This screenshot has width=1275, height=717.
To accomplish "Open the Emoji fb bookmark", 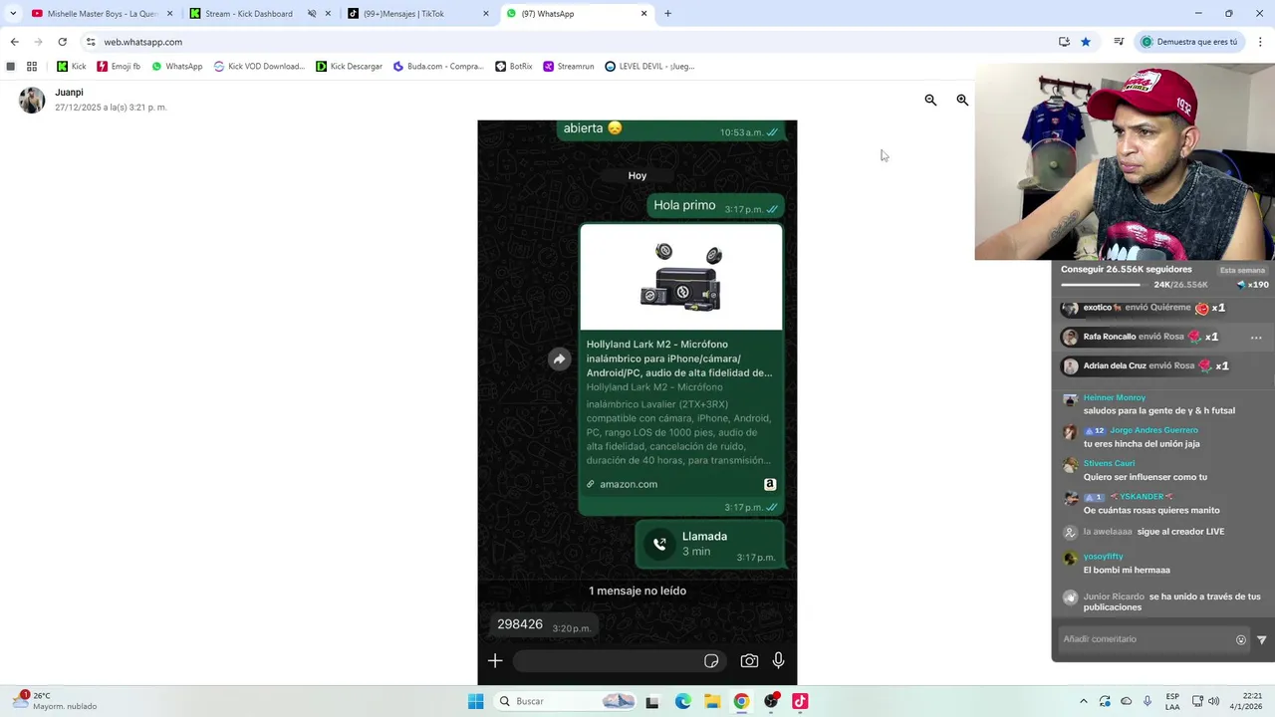I will (x=119, y=67).
